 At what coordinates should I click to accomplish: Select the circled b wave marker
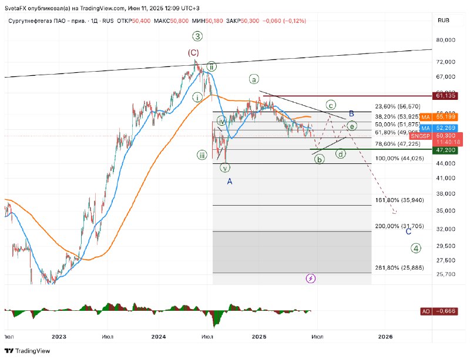tap(320, 159)
